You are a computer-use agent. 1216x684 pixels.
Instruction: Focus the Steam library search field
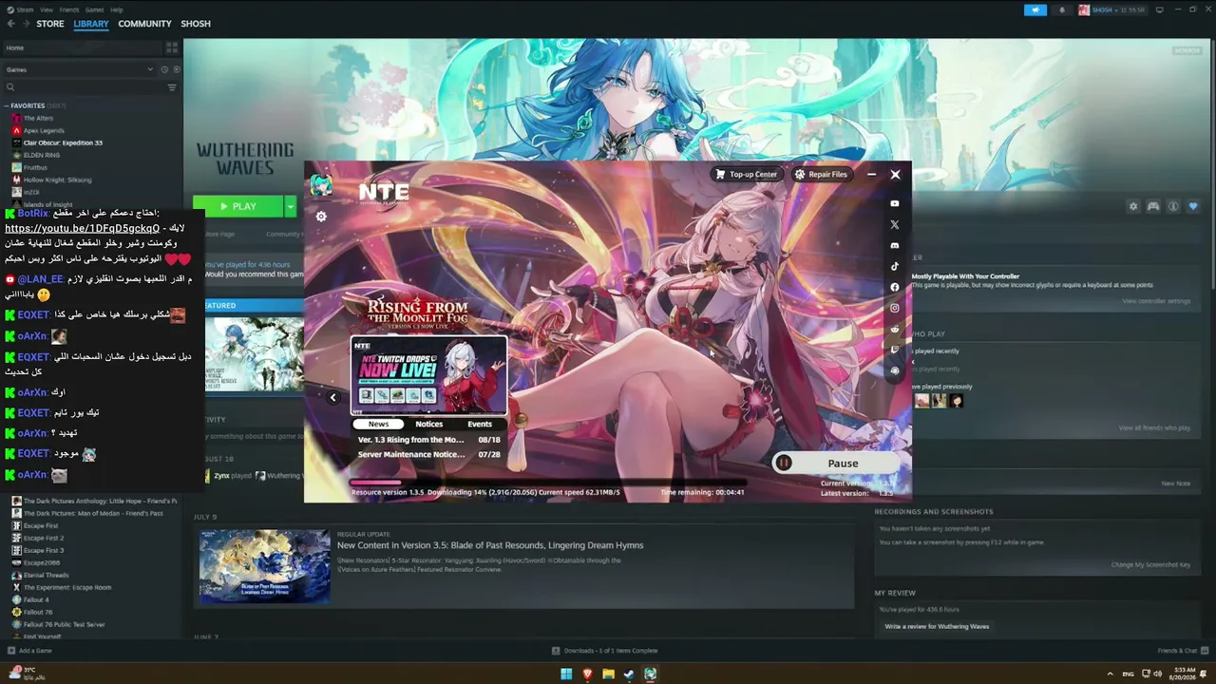(x=84, y=87)
